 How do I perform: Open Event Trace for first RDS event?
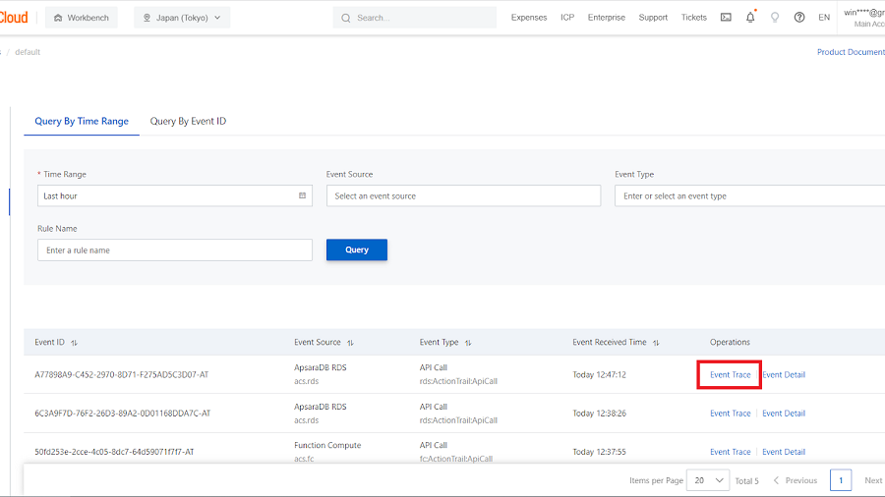pyautogui.click(x=730, y=374)
